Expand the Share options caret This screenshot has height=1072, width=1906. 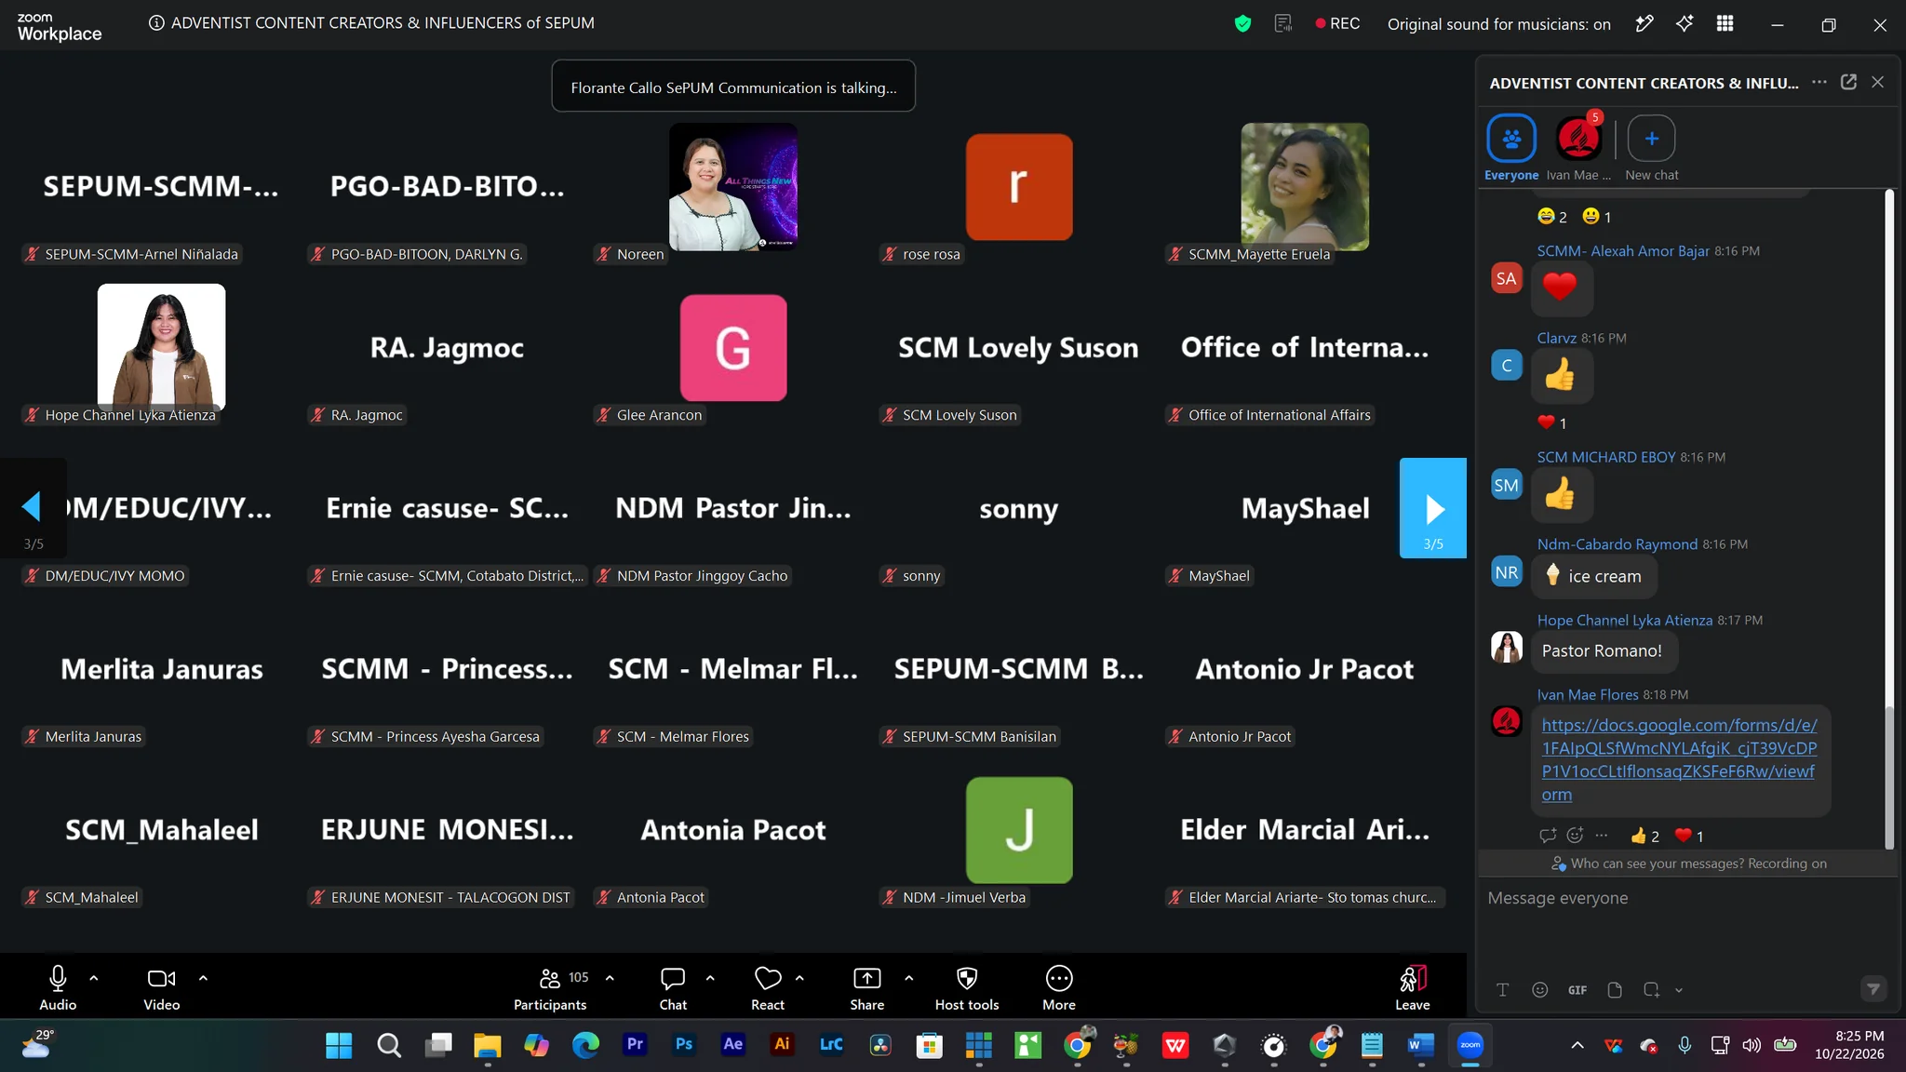(x=908, y=978)
